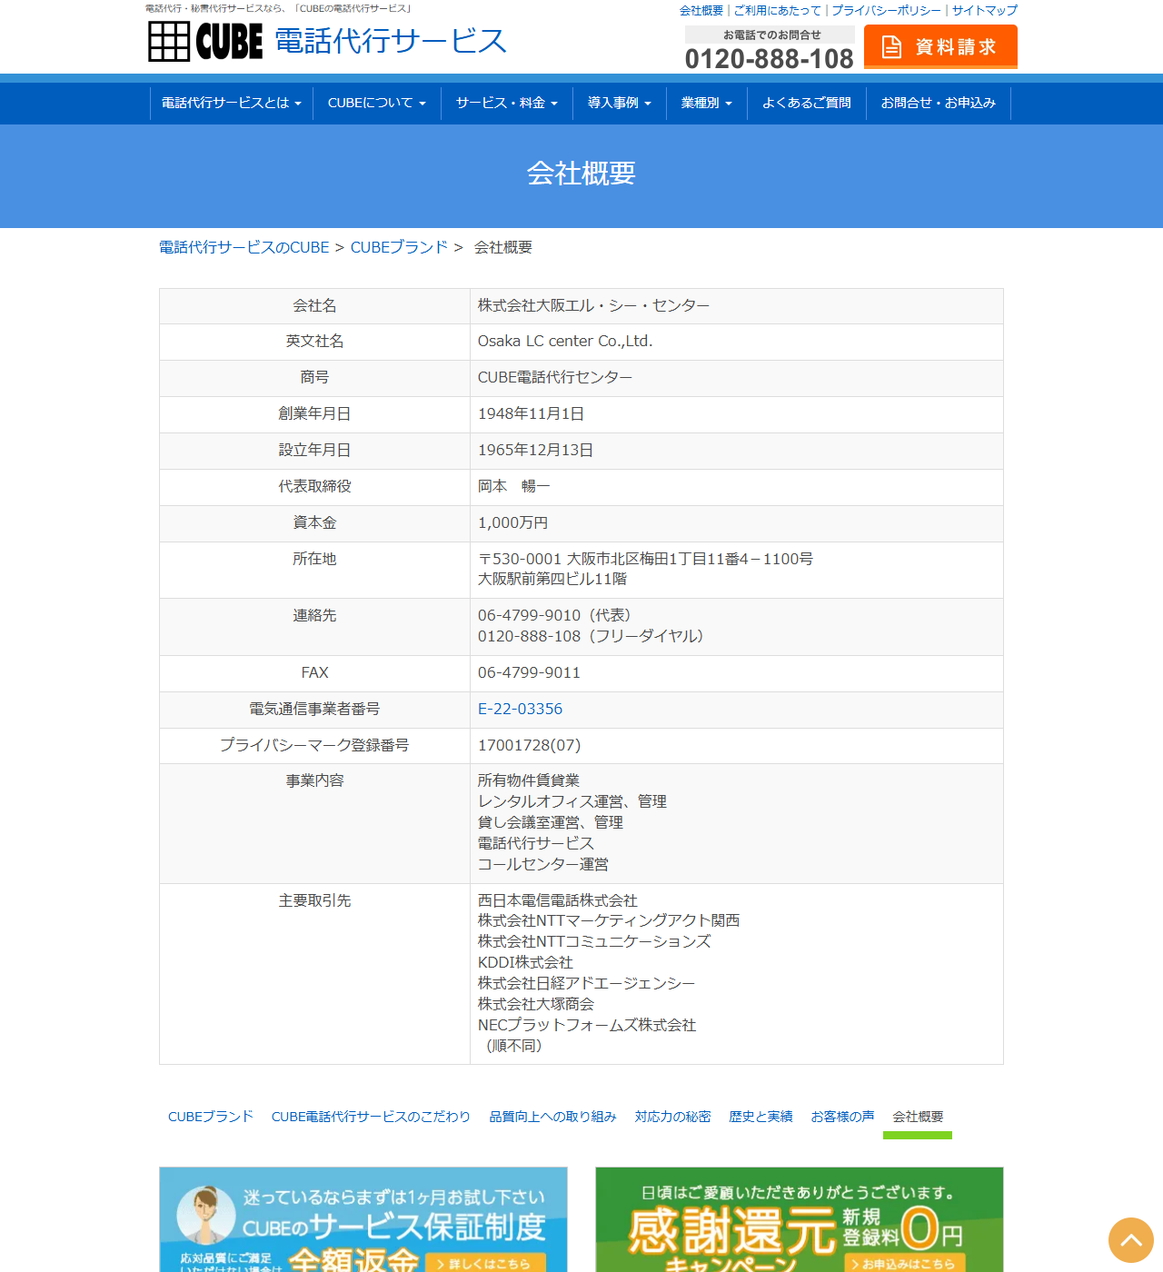
Task: Expand the 電話代行サービスとは menu
Action: pyautogui.click(x=231, y=104)
